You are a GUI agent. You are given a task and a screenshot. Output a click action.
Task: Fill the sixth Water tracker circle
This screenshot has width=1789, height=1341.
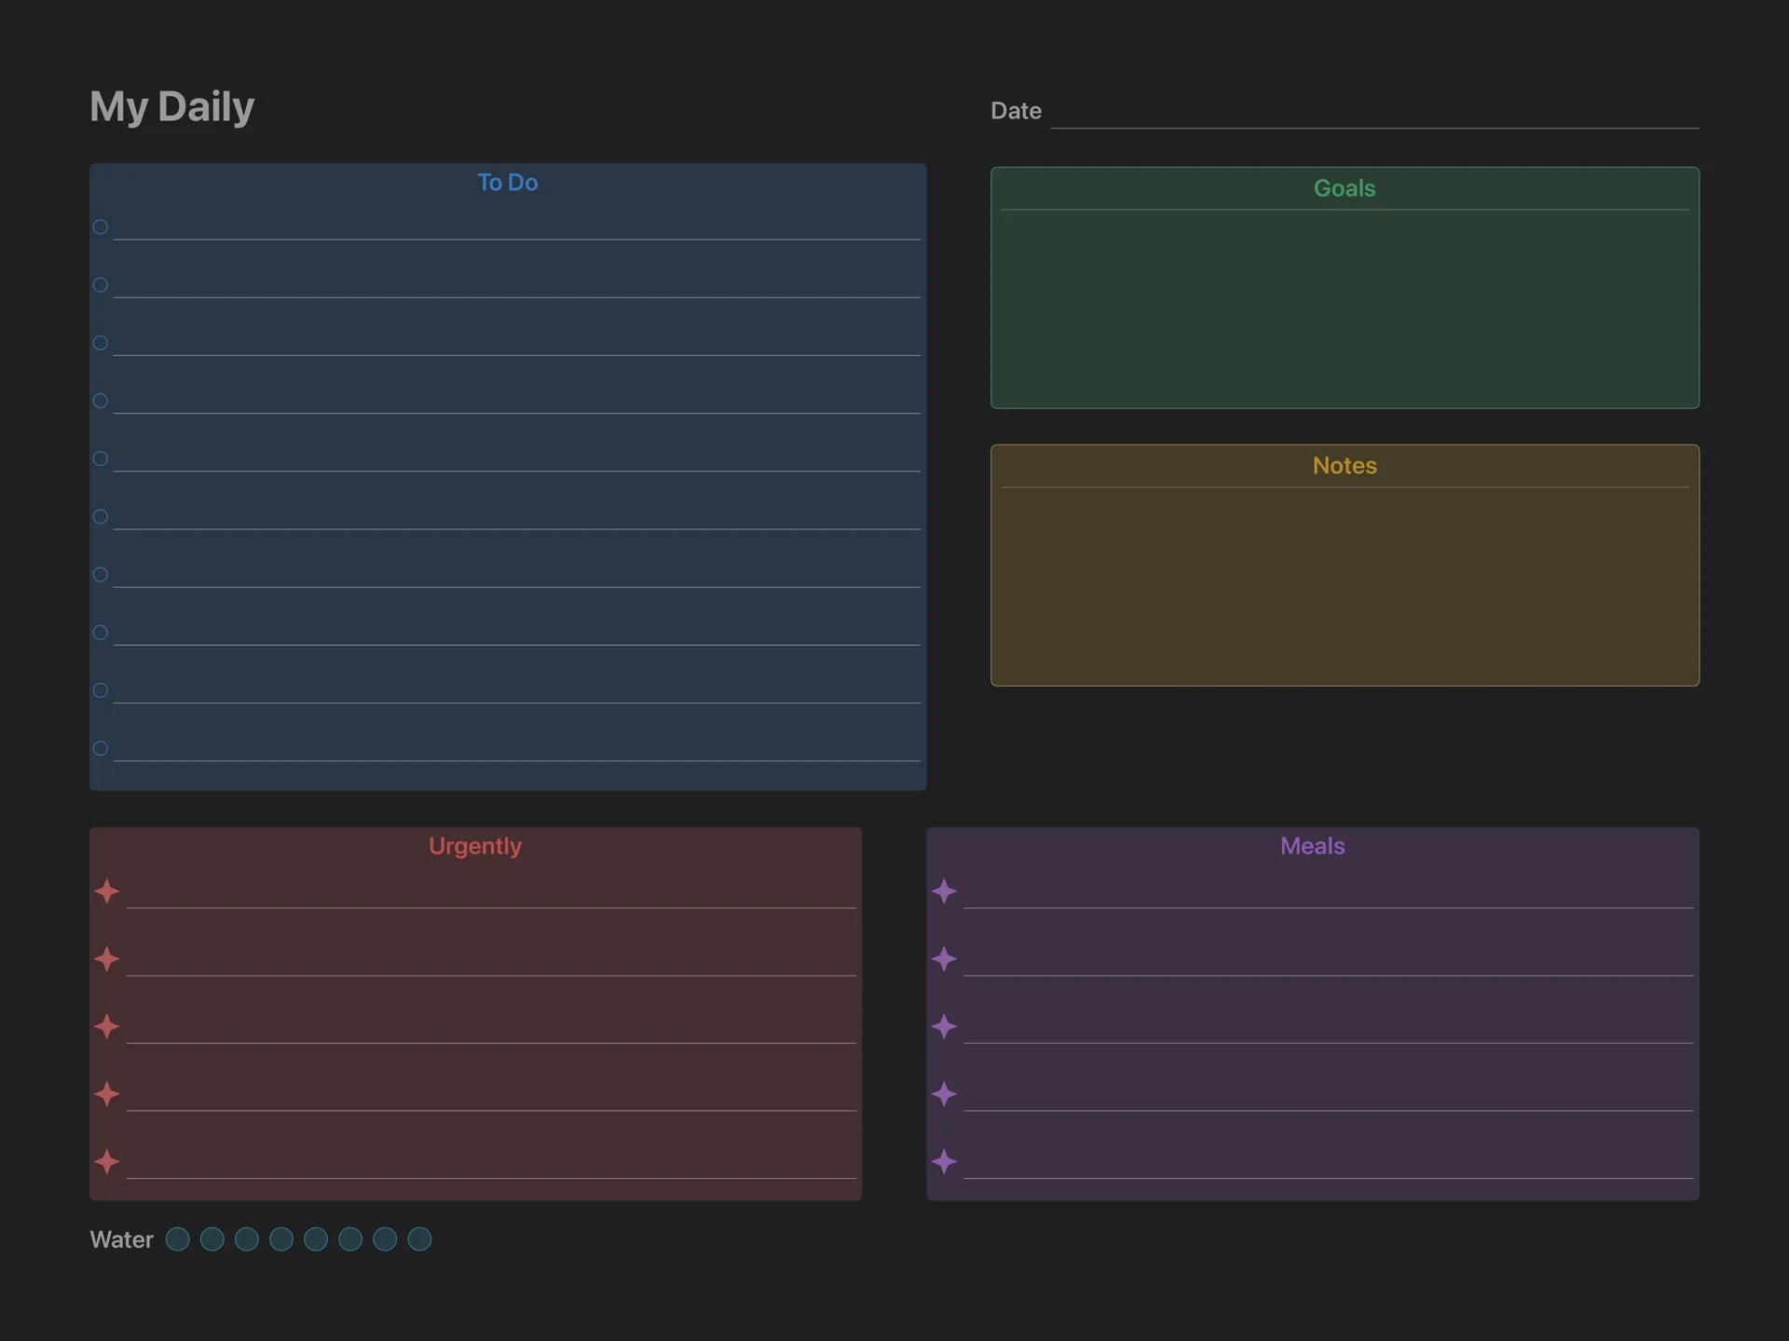[350, 1238]
